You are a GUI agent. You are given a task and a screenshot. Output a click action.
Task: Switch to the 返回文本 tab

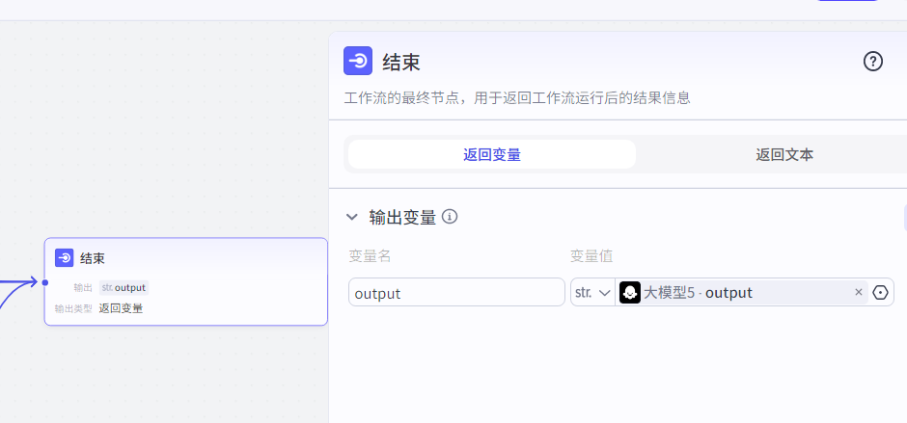click(784, 154)
